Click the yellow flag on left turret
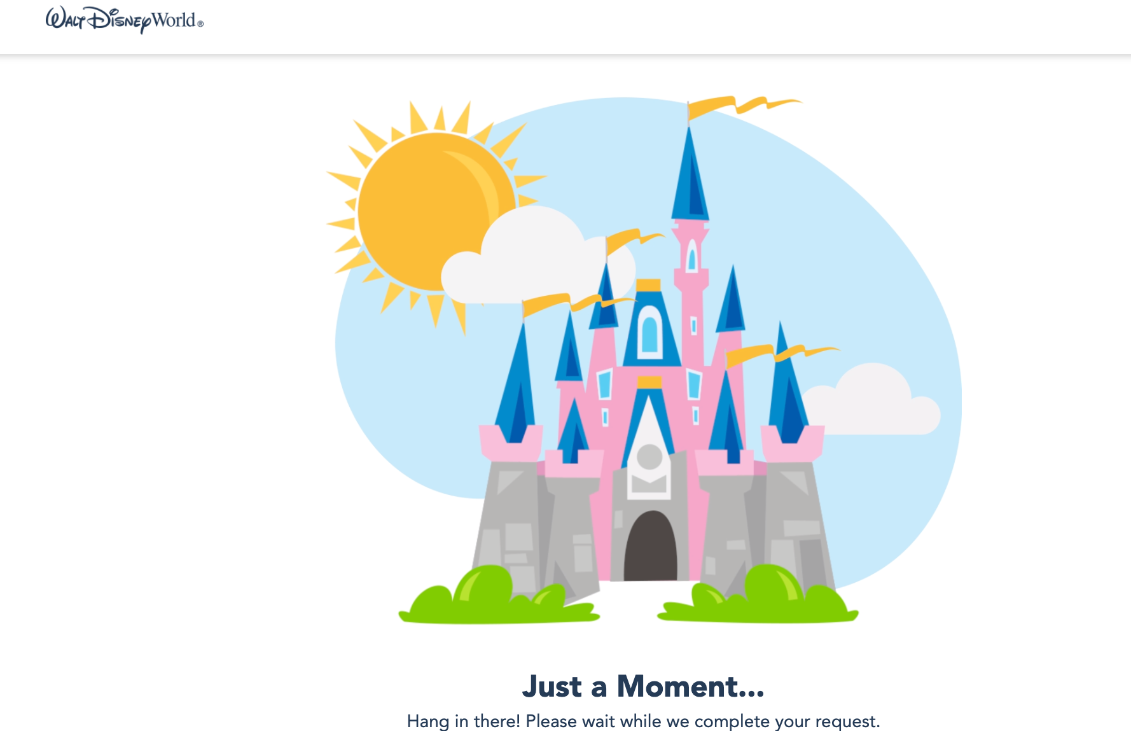The height and width of the screenshot is (731, 1131). point(576,303)
